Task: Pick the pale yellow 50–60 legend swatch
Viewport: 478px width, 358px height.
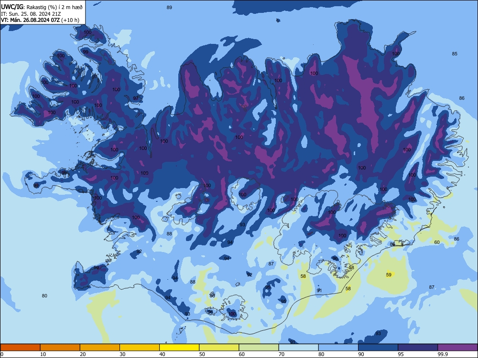Action: 219,347
